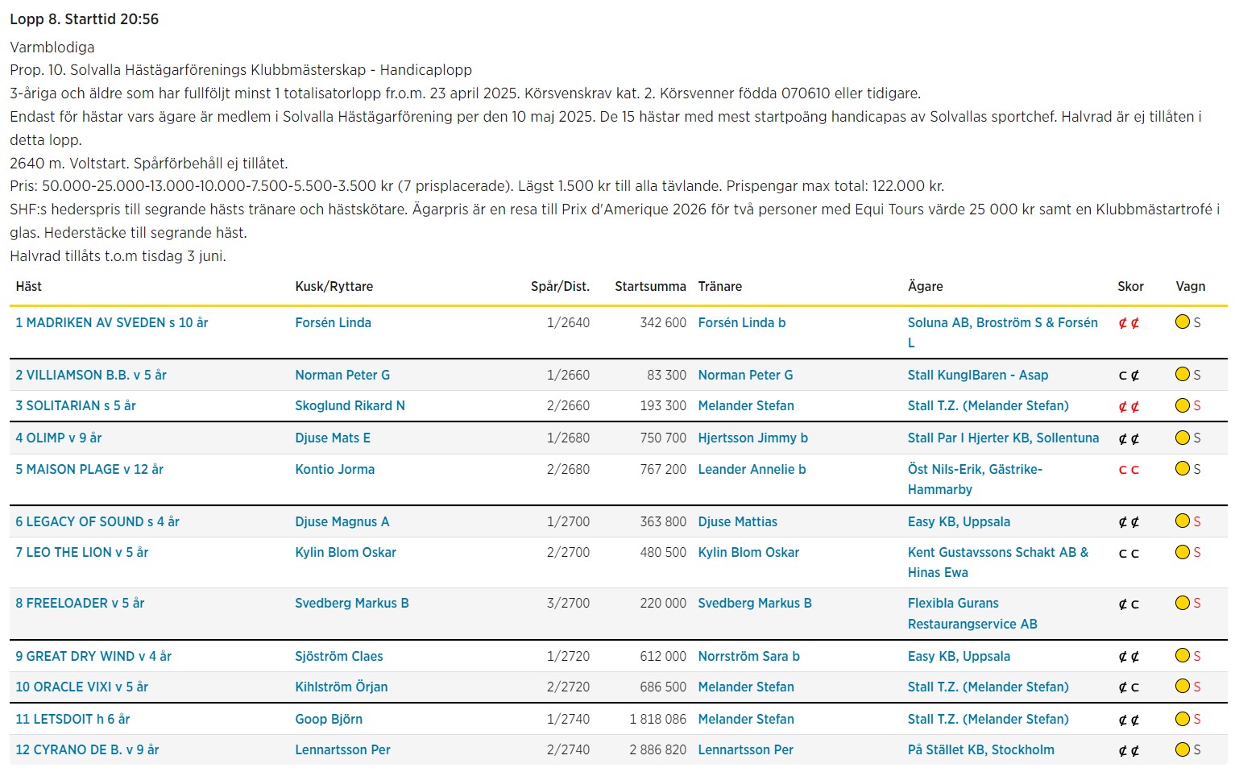This screenshot has width=1235, height=772.
Task: Open trainer Djuse Mattias
Action: [x=737, y=521]
